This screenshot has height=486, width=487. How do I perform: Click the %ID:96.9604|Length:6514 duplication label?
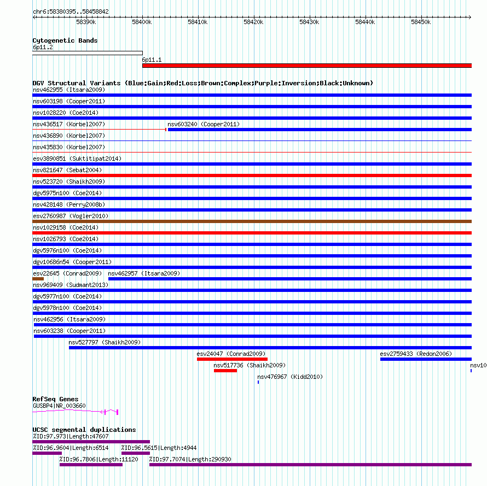[x=71, y=448]
